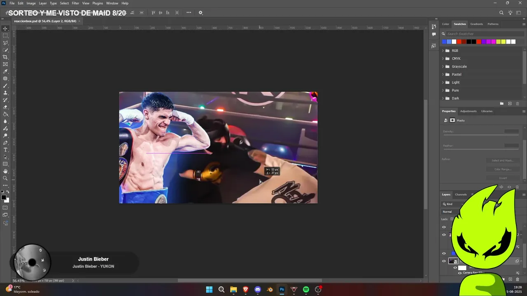Switch to the Adjustments tab

click(x=468, y=111)
